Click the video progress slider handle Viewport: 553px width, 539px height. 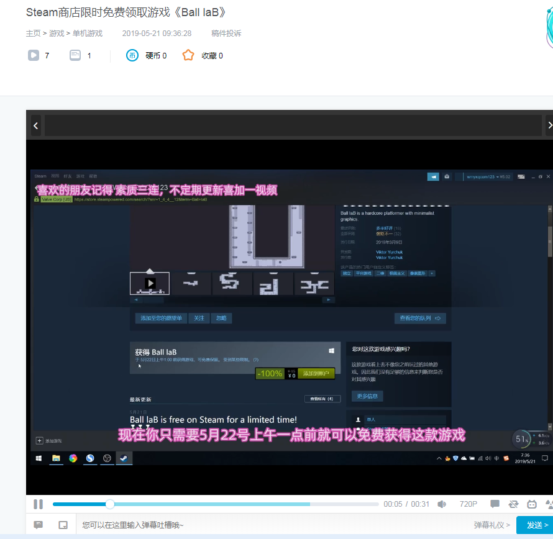110,504
